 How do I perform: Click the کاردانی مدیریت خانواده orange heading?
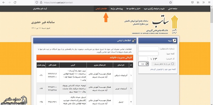[x=85, y=58]
